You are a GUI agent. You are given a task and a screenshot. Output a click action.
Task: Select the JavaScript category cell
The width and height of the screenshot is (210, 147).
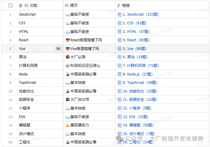tap(40, 14)
